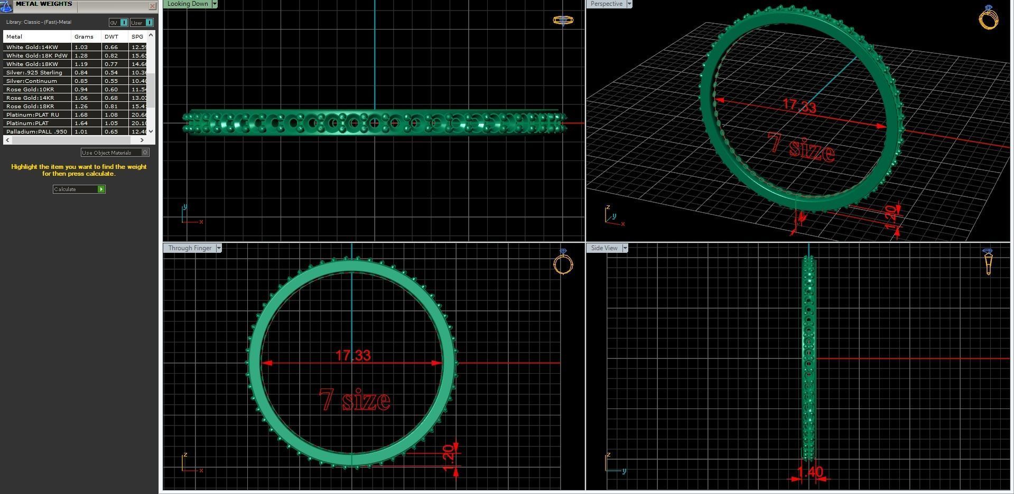The height and width of the screenshot is (494, 1014).
Task: Select the Silver:Continuum row
Action: coord(75,81)
